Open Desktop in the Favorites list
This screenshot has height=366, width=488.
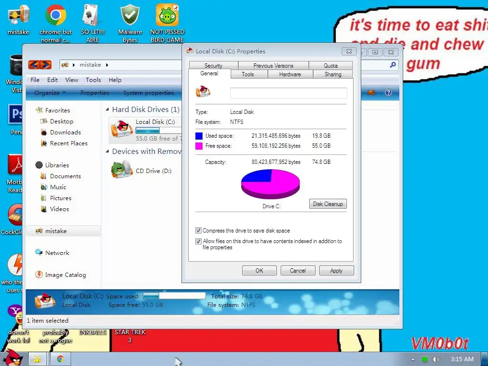pos(61,122)
